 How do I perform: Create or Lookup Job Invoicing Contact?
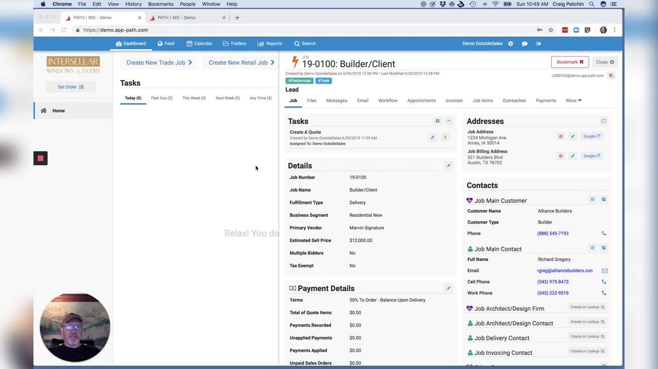tap(587, 351)
